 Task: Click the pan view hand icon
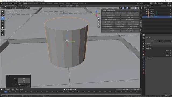[x=99, y=21]
